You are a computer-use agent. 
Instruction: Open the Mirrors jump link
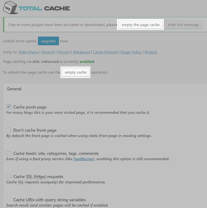click(64, 52)
